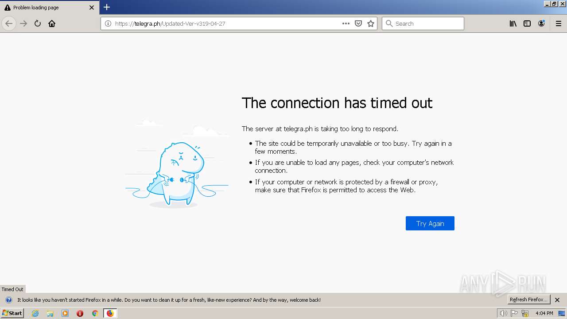The width and height of the screenshot is (567, 319).
Task: Click the dinosaur error illustration
Action: [x=177, y=164]
